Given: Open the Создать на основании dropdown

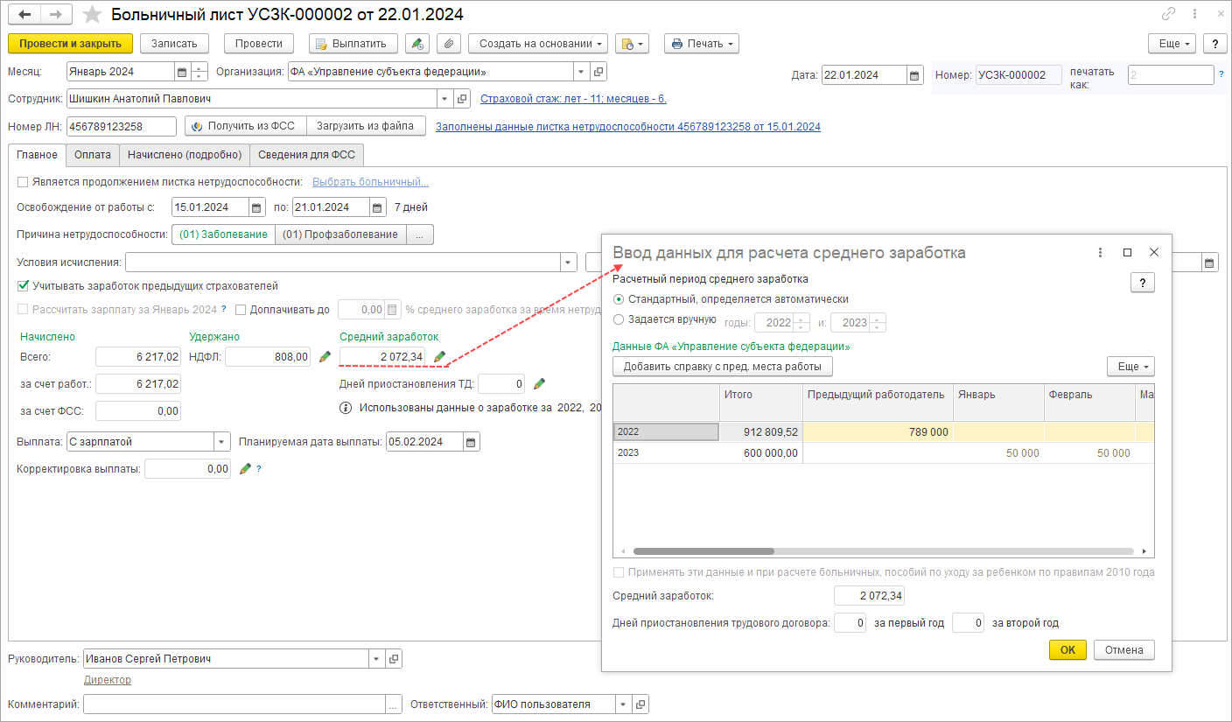Looking at the screenshot, I should [537, 44].
